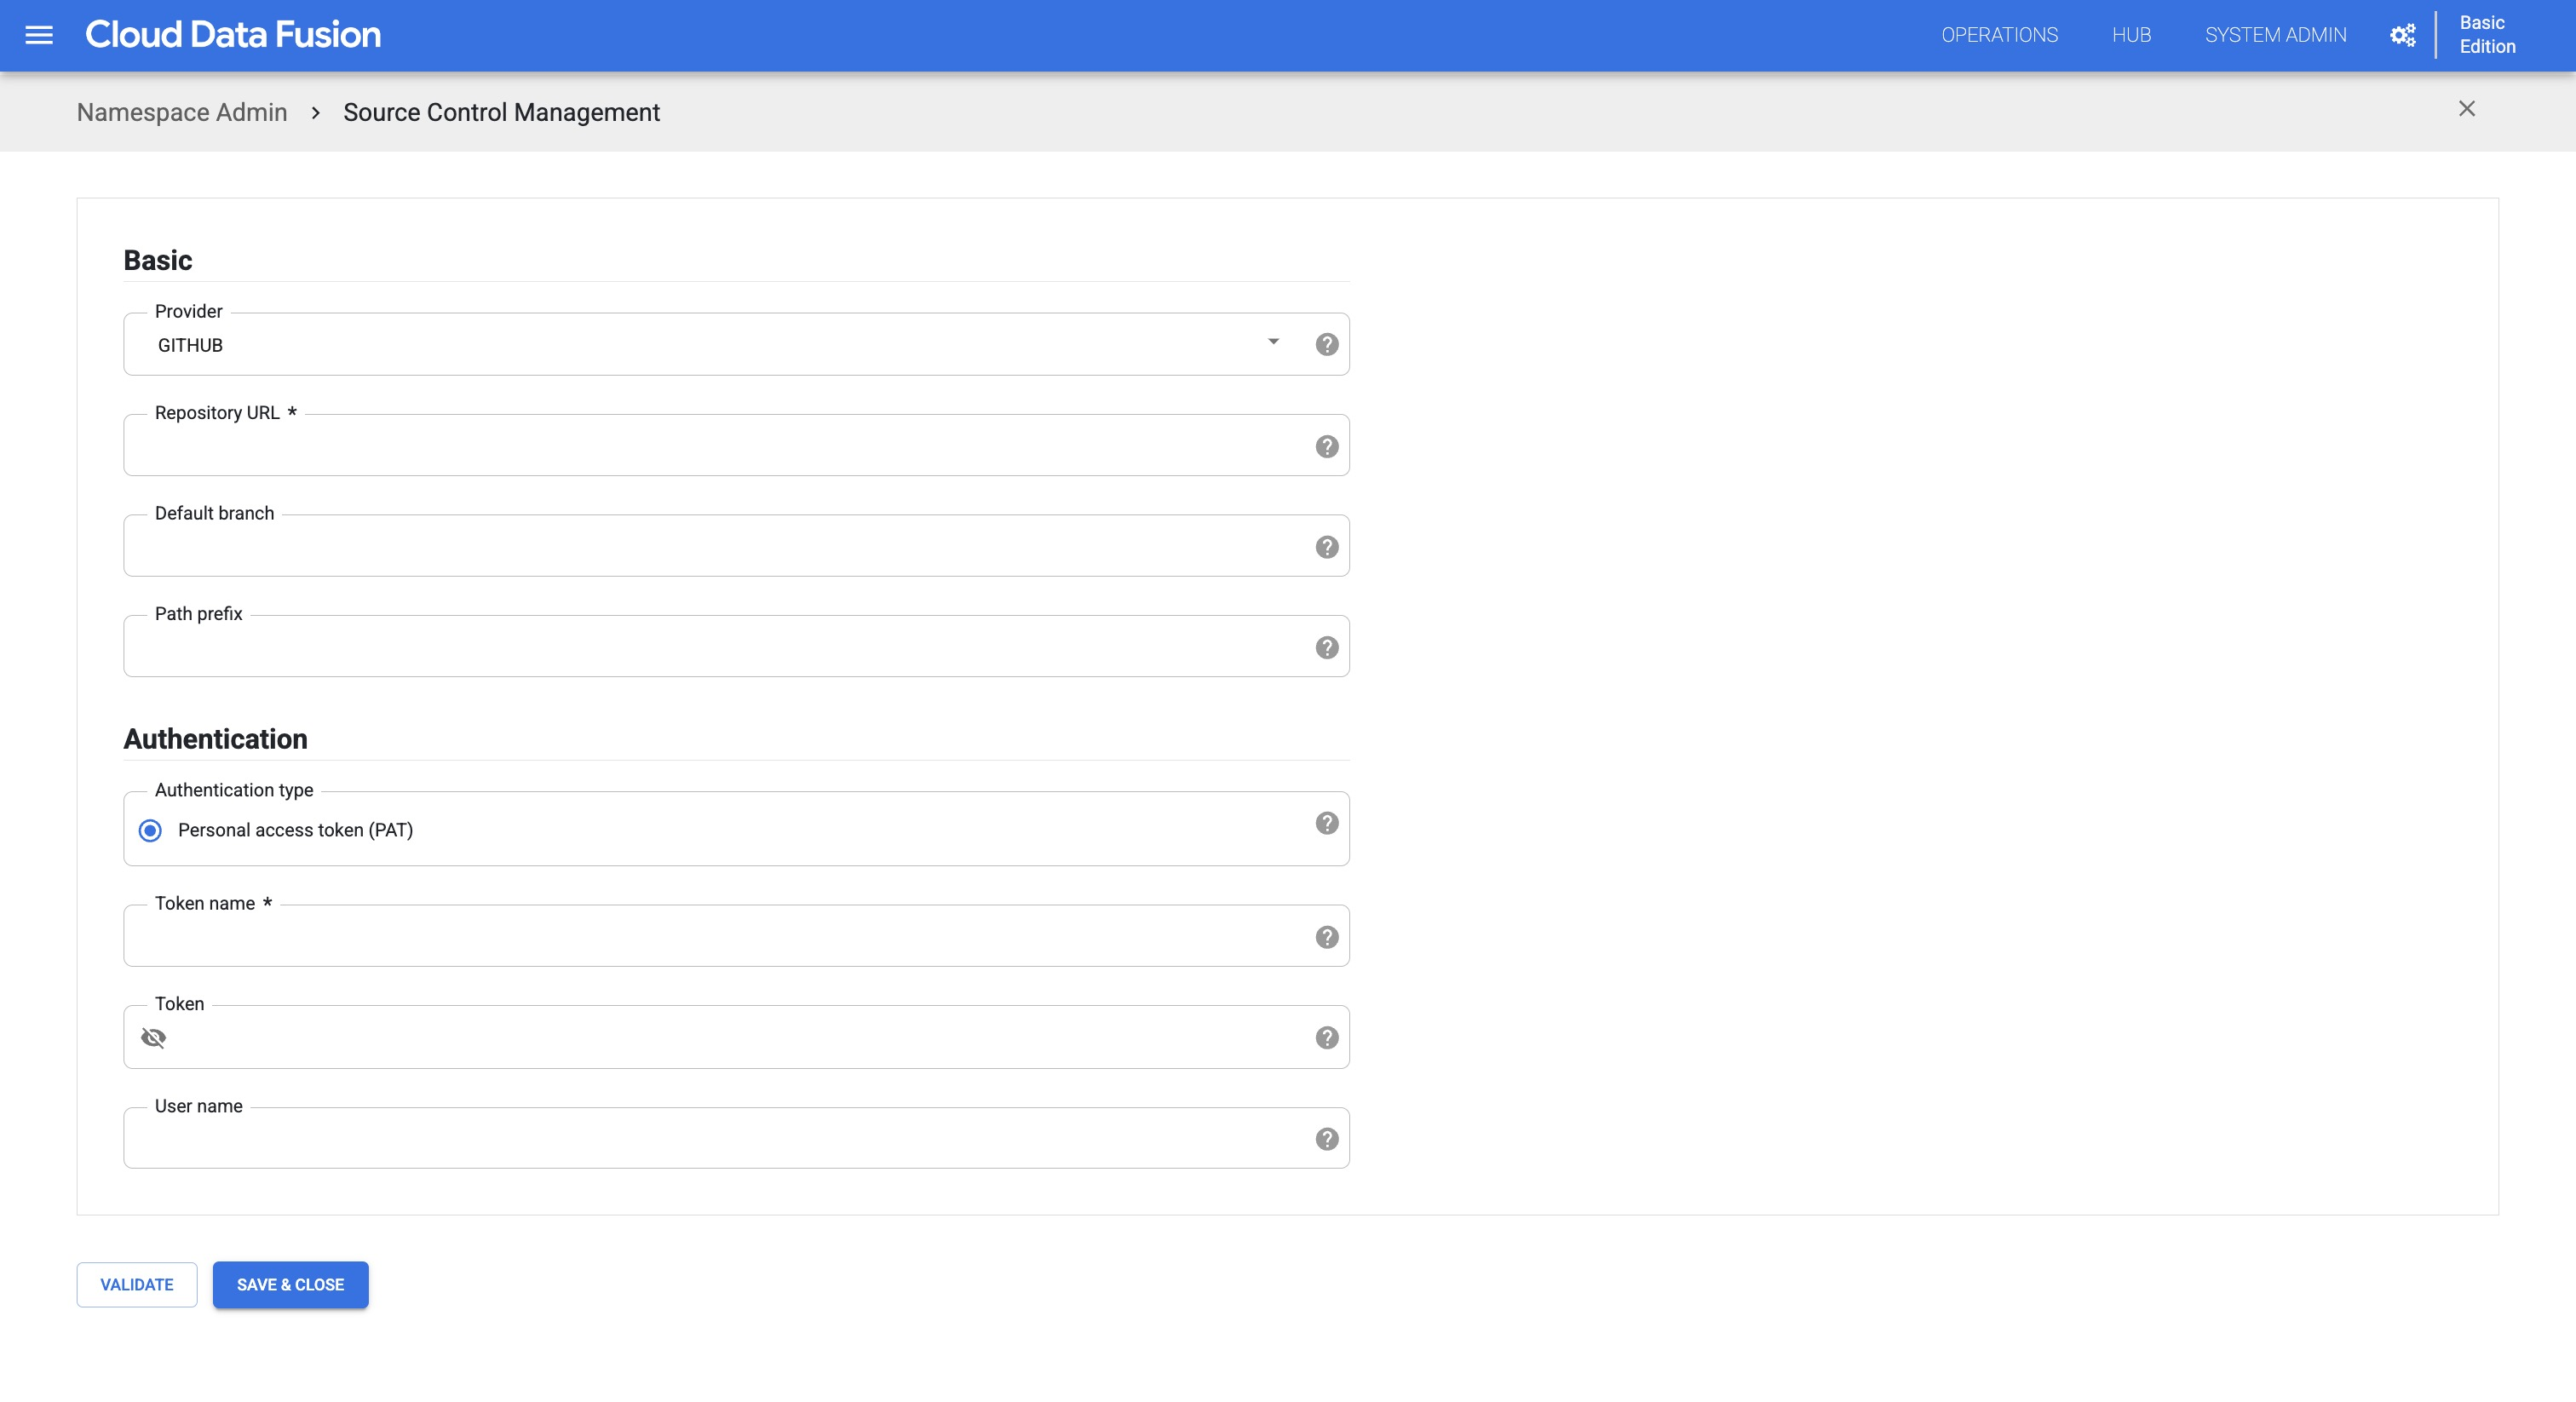
Task: Click VALIDATE to test configuration
Action: (136, 1283)
